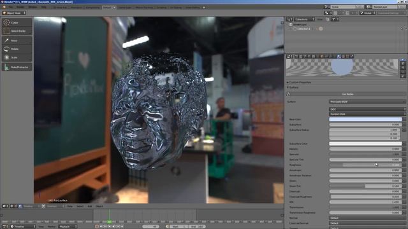Open the viewport Object menu
The image size is (408, 229).
tap(99, 206)
